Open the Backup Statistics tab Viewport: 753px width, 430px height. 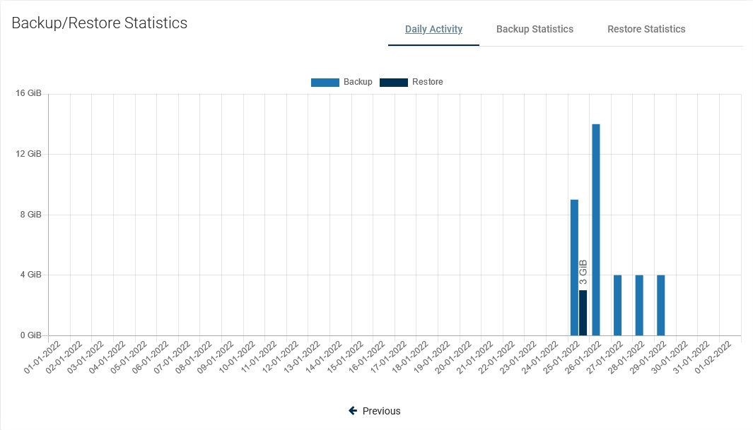click(x=535, y=30)
